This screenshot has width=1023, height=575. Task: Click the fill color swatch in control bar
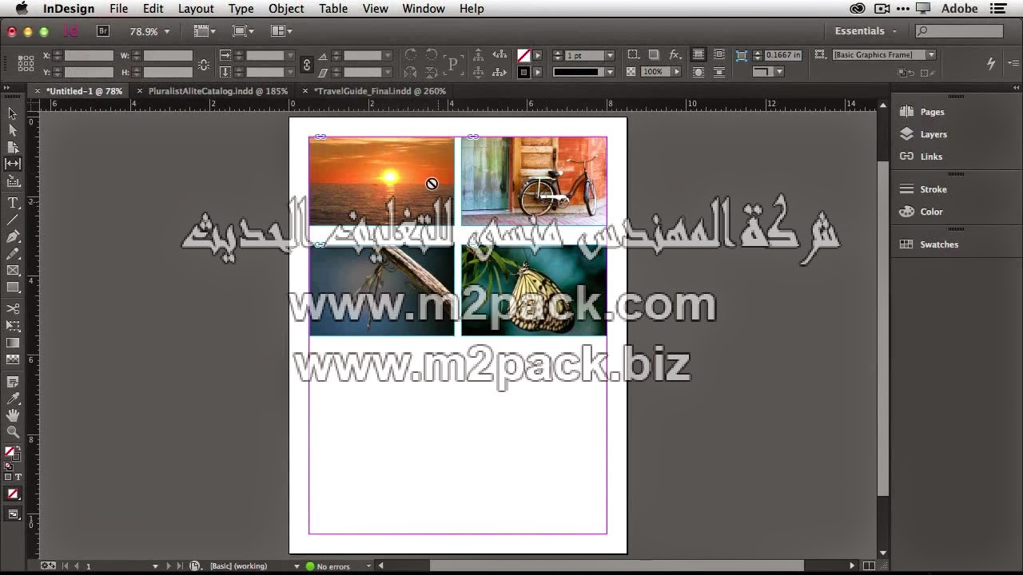[523, 55]
